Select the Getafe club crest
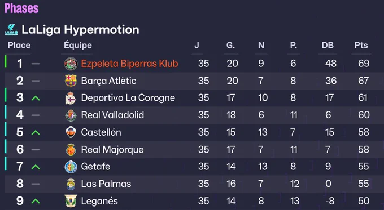The width and height of the screenshot is (384, 210). click(71, 167)
